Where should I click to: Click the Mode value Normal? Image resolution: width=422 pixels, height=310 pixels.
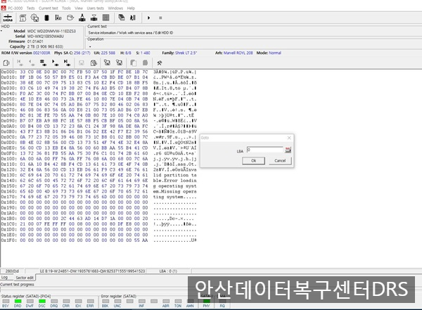(x=274, y=53)
